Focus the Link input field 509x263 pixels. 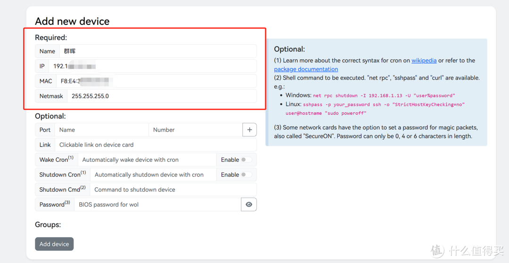click(x=156, y=145)
